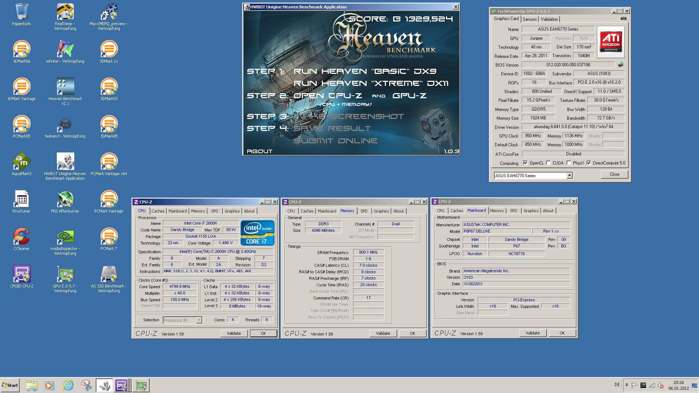Toggle CUDA checkbox in GPU-Z
The image size is (699, 393).
pos(548,163)
